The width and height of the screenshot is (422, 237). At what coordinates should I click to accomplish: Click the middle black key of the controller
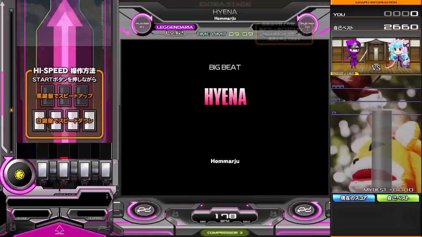(74, 168)
